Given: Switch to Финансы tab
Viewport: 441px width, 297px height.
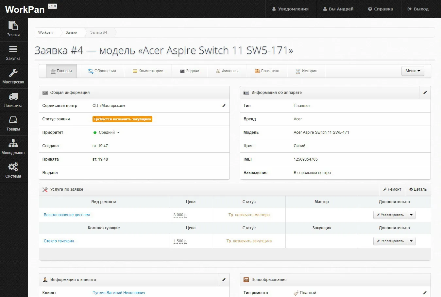Looking at the screenshot, I should tap(227, 71).
